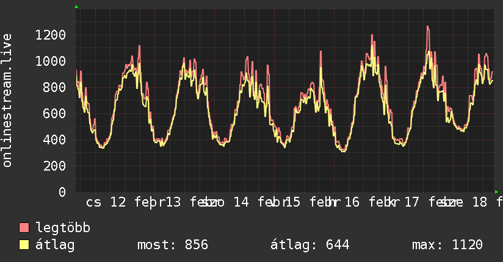Click the 'cs 12' date label
Image resolution: width=503 pixels, height=262 pixels.
[x=106, y=202]
